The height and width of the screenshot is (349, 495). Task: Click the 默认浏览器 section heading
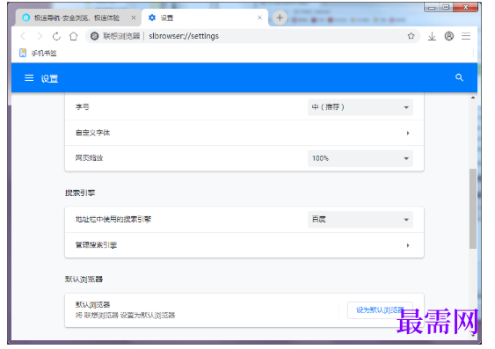[84, 280]
